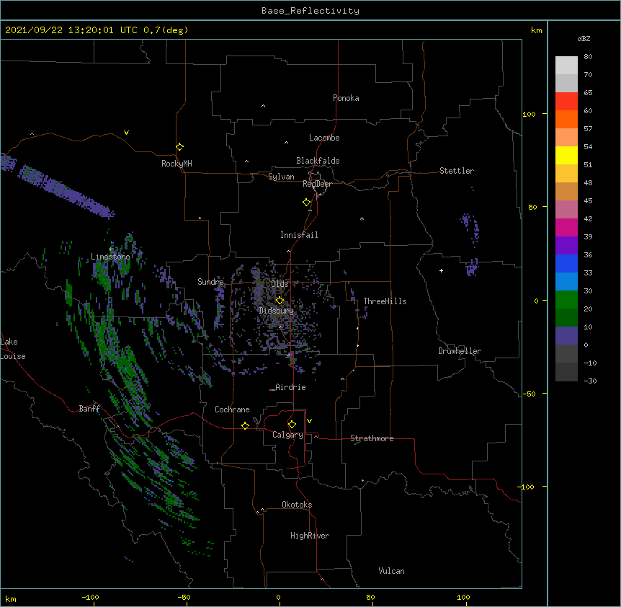Click the Banff label
The width and height of the screenshot is (621, 607).
click(89, 409)
